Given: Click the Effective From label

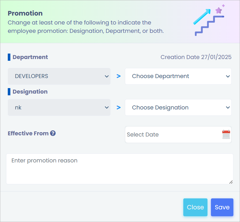Looking at the screenshot, I should (x=28, y=133).
